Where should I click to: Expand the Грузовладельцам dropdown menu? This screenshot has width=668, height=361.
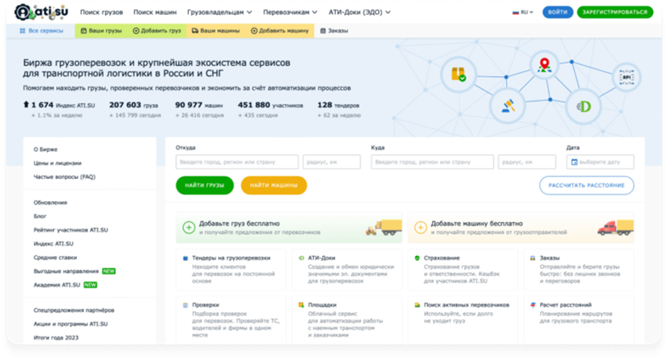[x=220, y=12]
